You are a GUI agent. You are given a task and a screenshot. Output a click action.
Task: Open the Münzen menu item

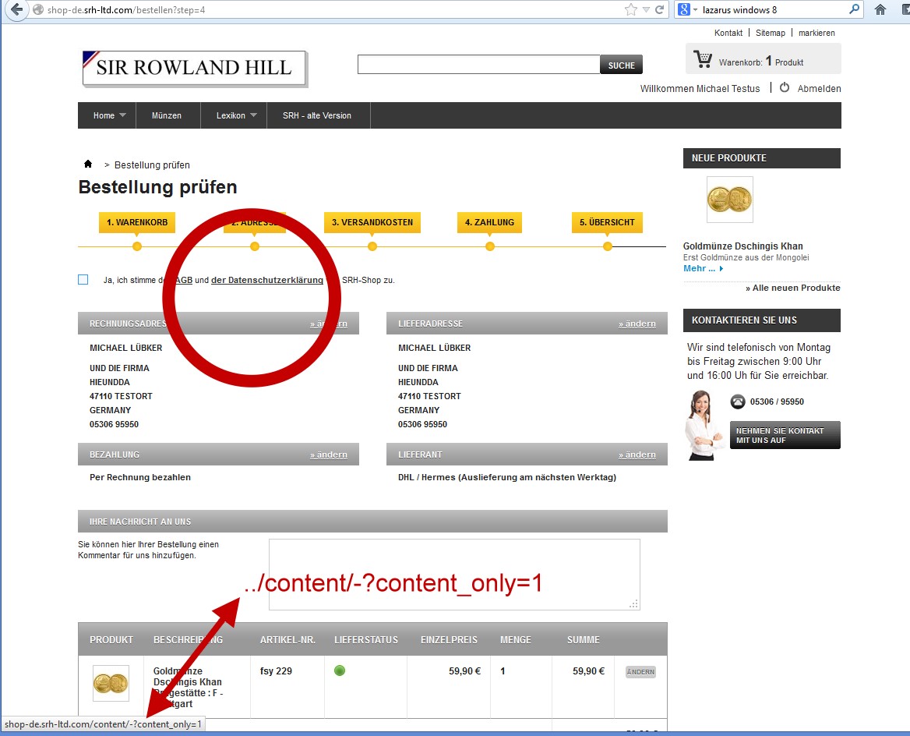pos(167,115)
